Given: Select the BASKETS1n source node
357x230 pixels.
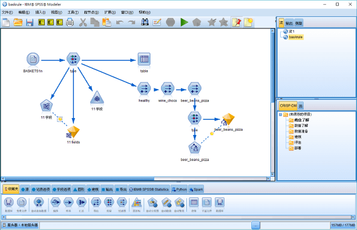Looking at the screenshot, I should [x=33, y=59].
